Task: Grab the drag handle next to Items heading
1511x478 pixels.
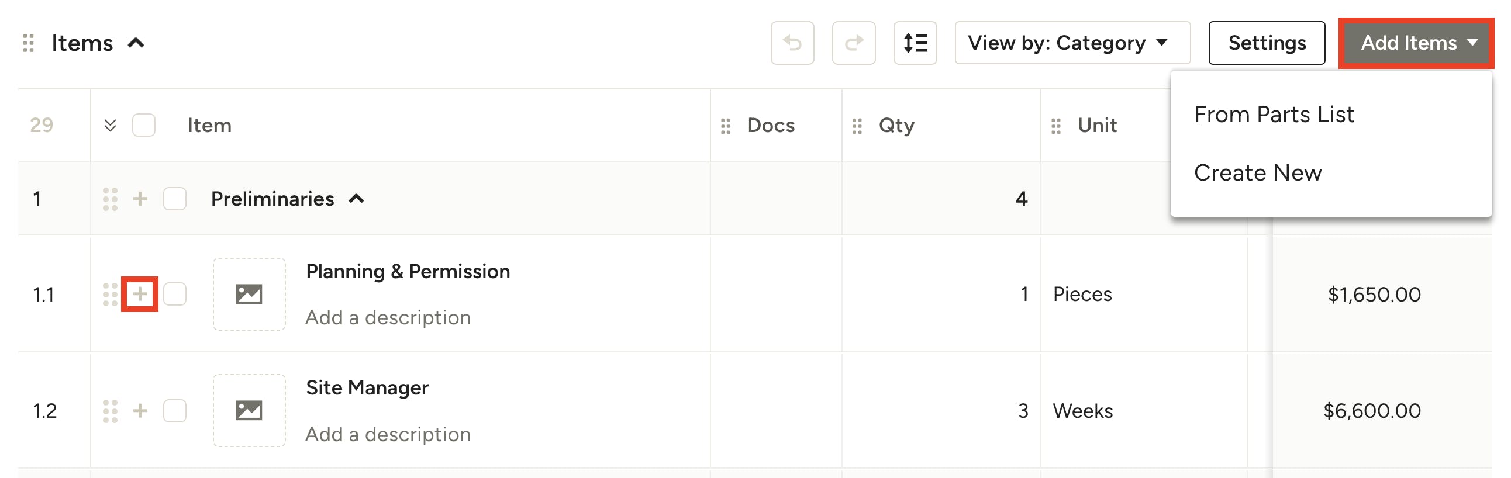Action: pyautogui.click(x=27, y=43)
